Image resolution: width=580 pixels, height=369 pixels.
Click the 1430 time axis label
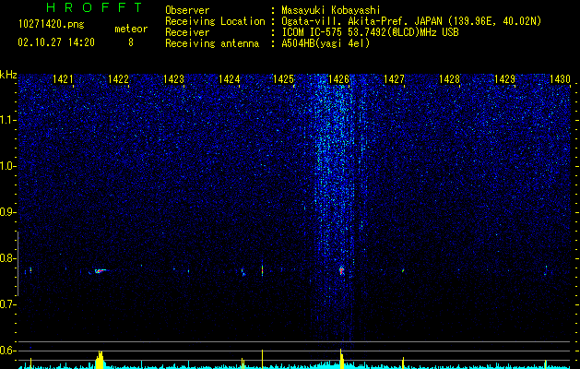560,79
